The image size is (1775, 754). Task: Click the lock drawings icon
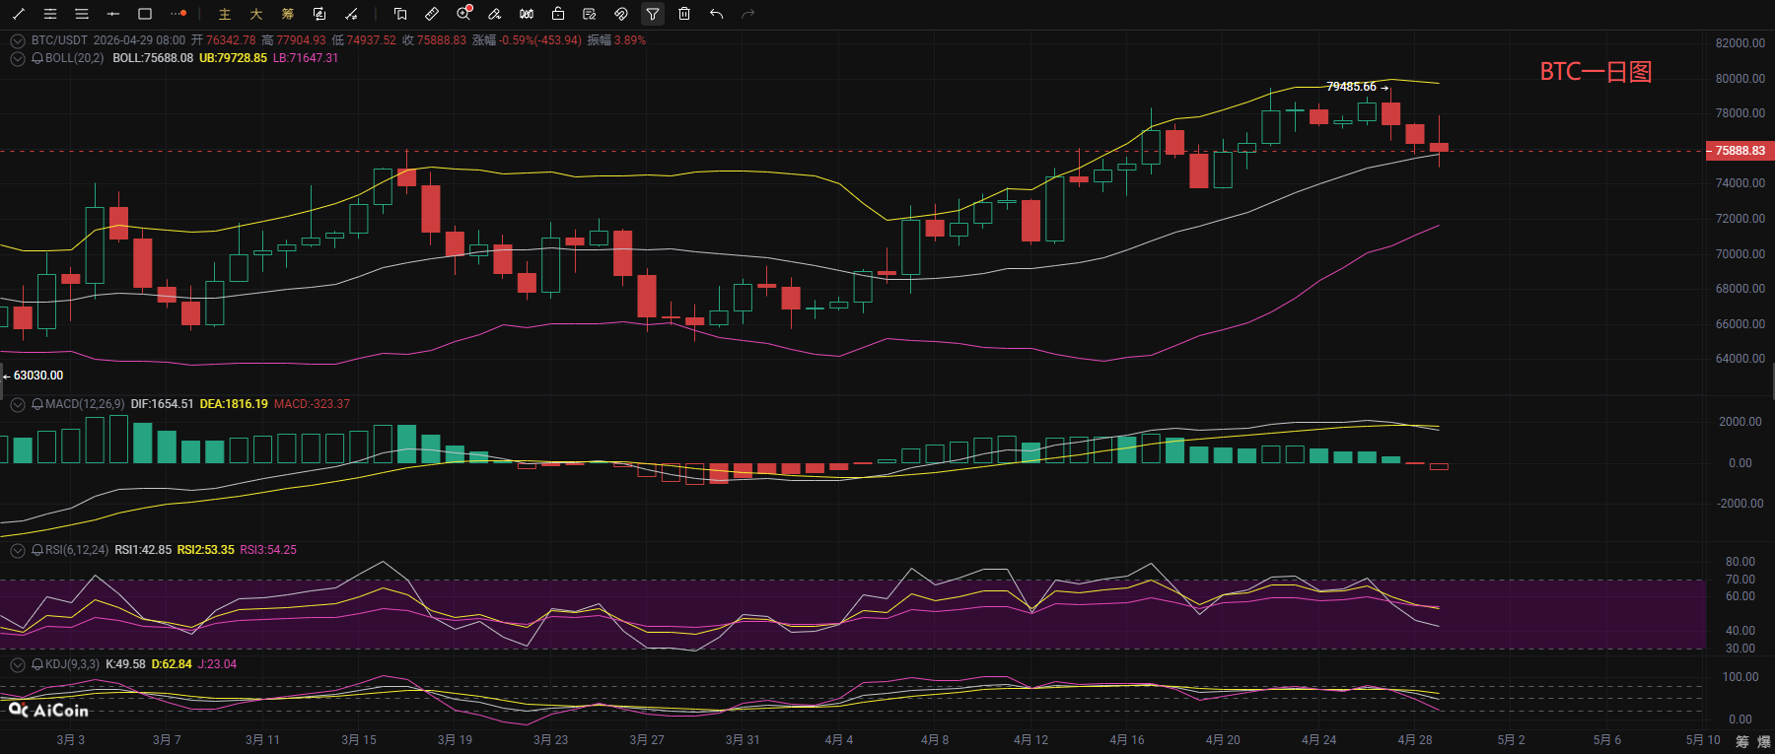click(x=558, y=14)
